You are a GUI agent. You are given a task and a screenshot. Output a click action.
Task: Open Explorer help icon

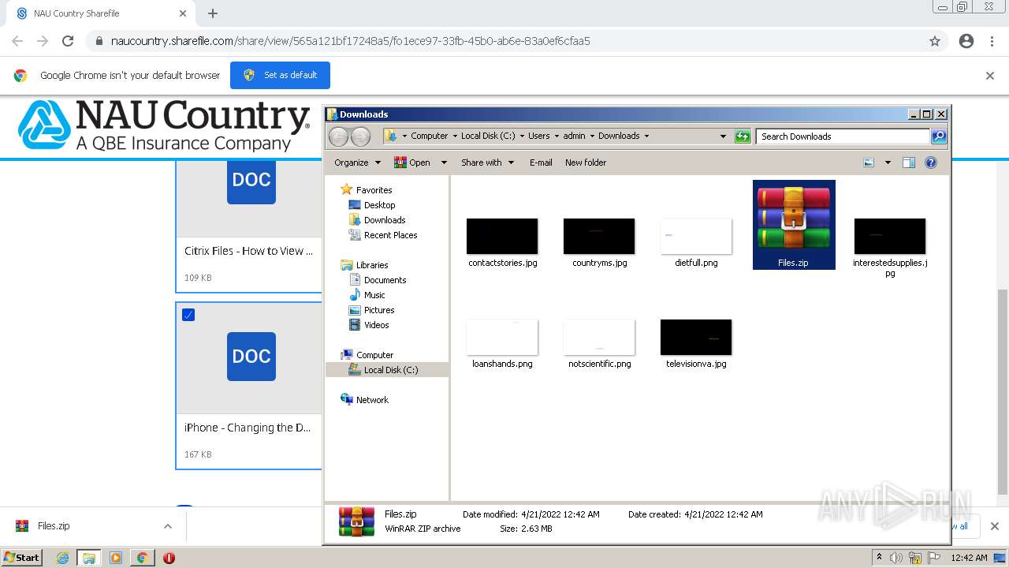pos(931,163)
